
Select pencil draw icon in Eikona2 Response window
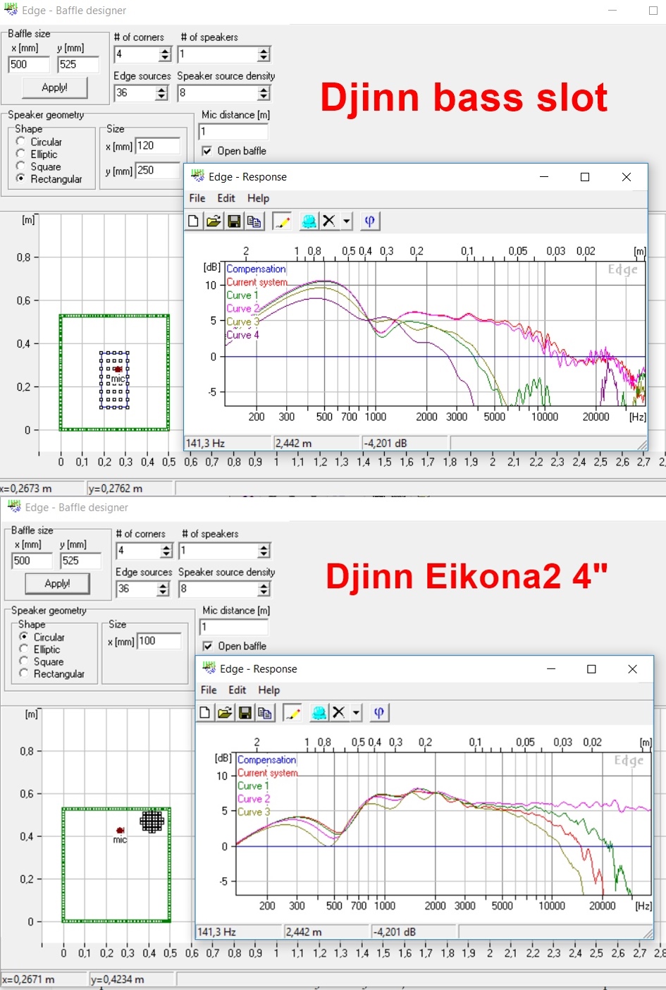[x=292, y=713]
